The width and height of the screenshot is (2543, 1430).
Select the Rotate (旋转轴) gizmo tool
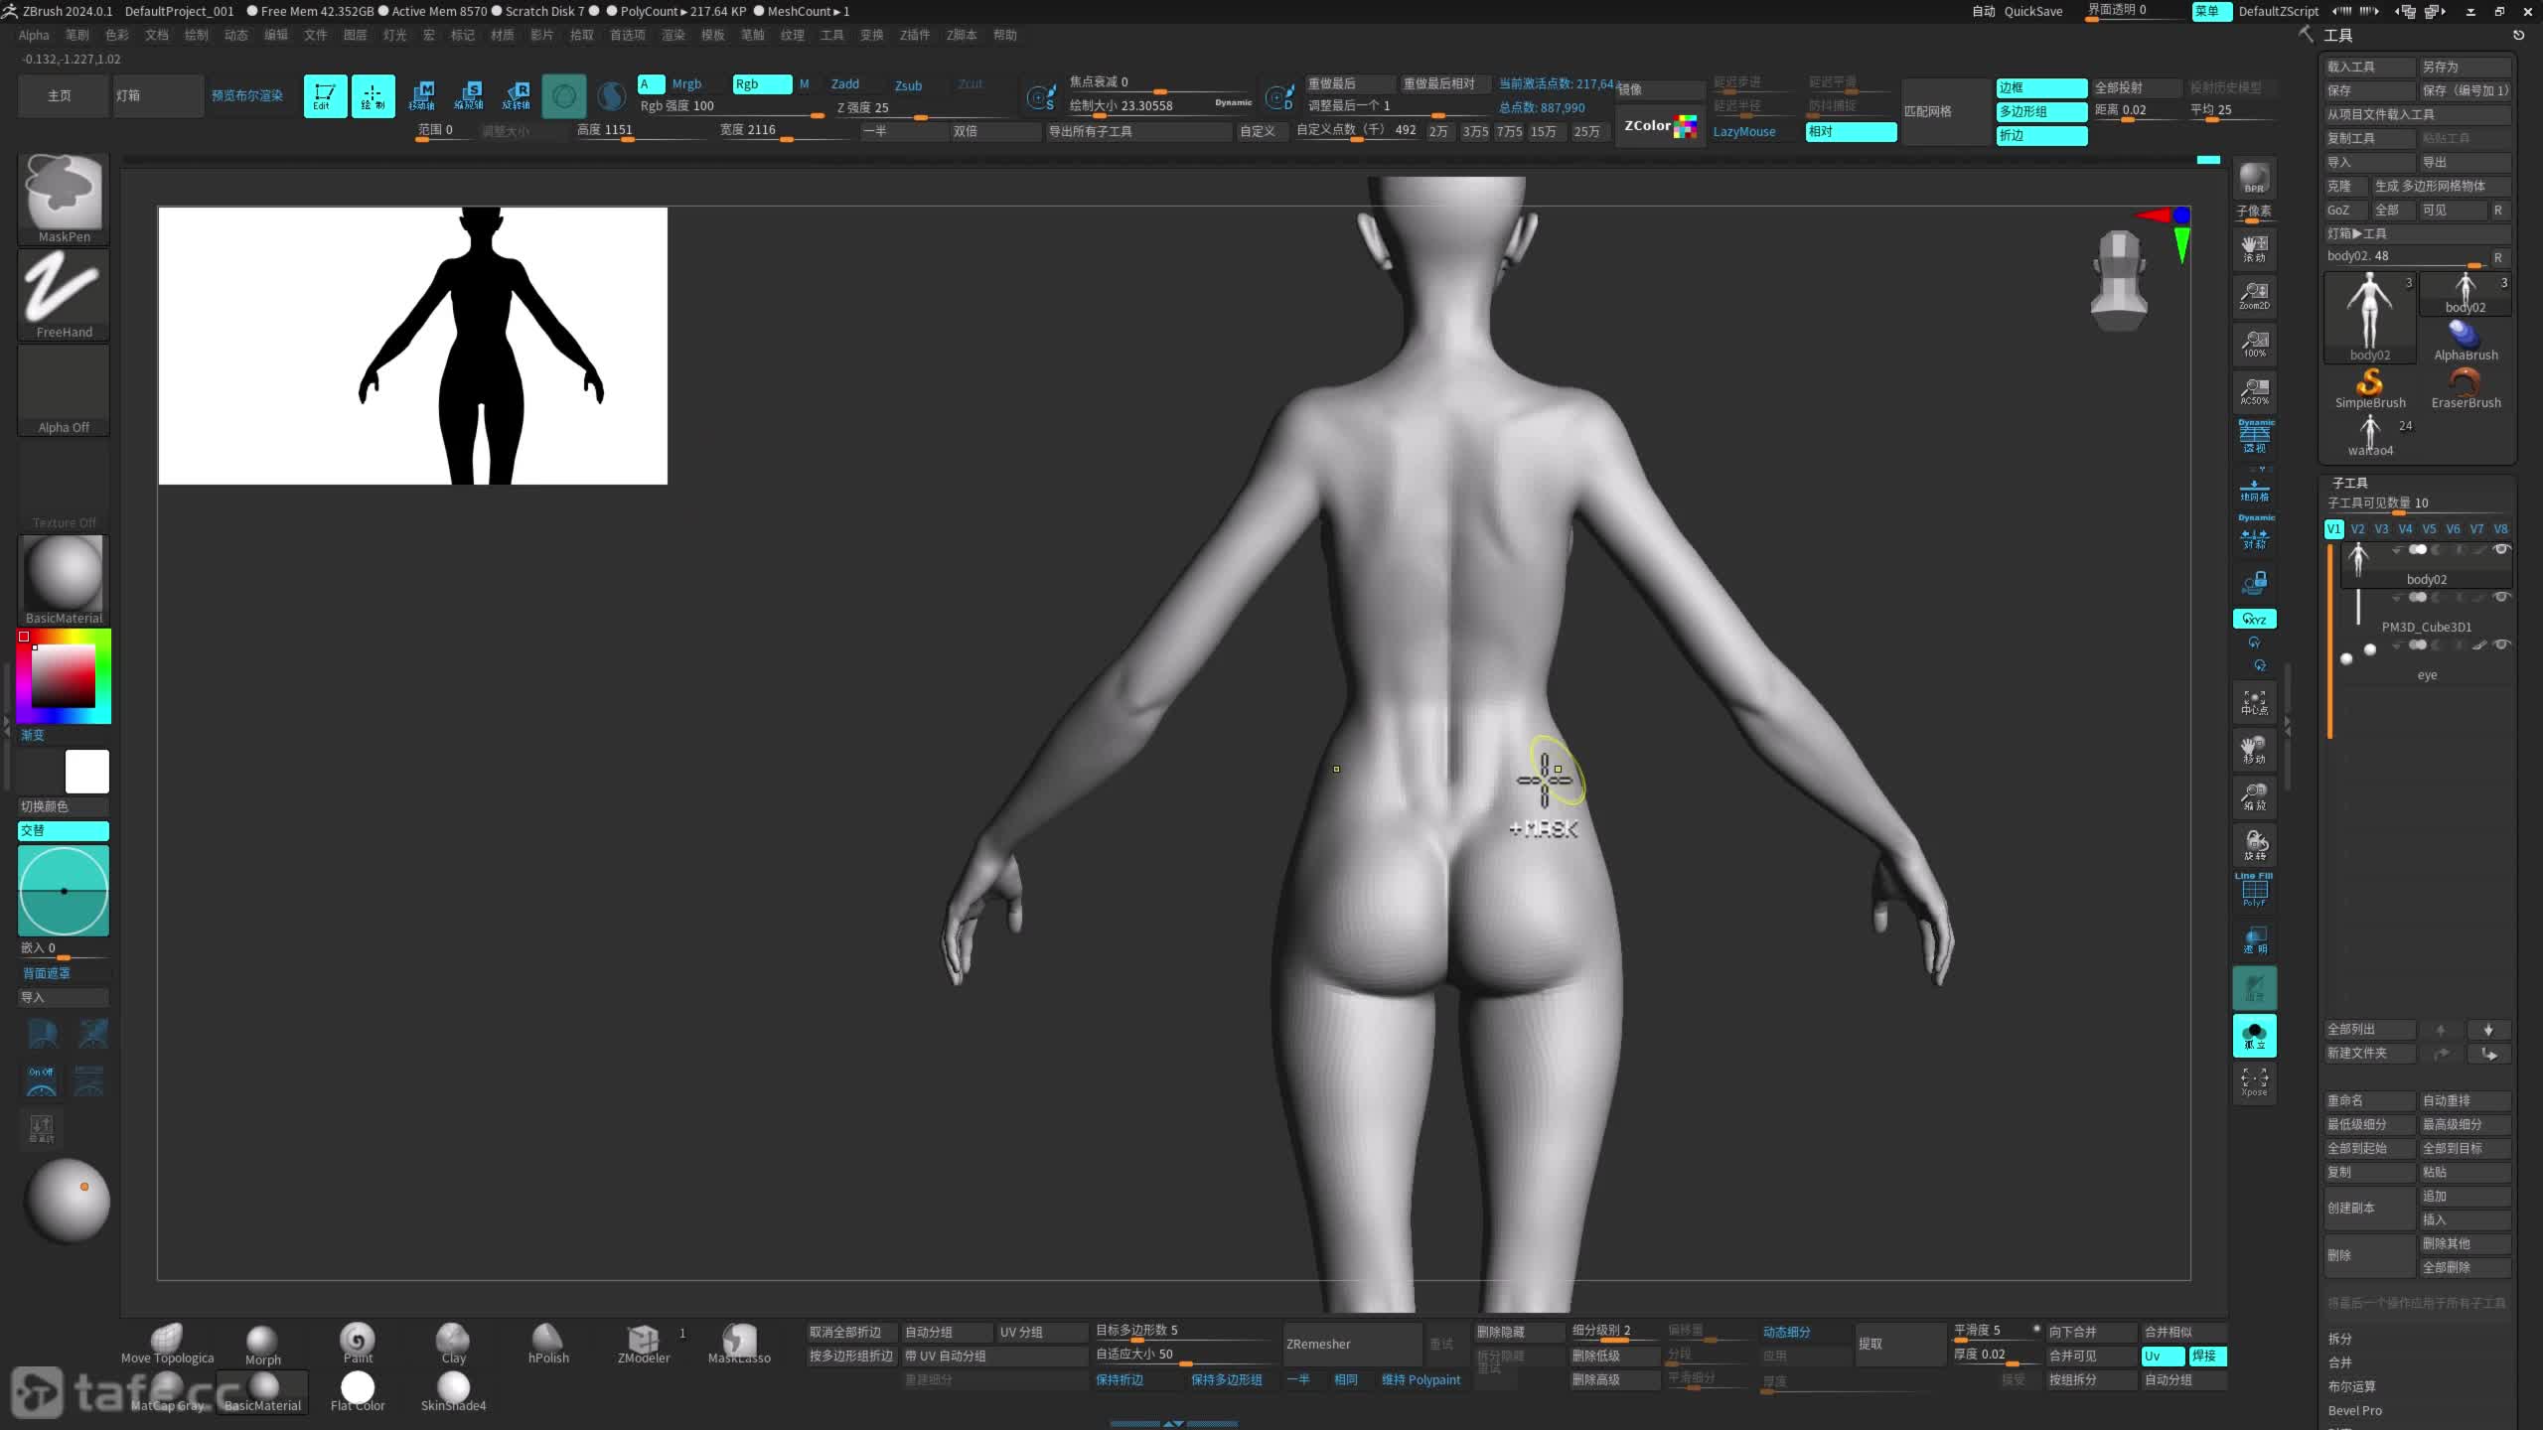pyautogui.click(x=517, y=96)
